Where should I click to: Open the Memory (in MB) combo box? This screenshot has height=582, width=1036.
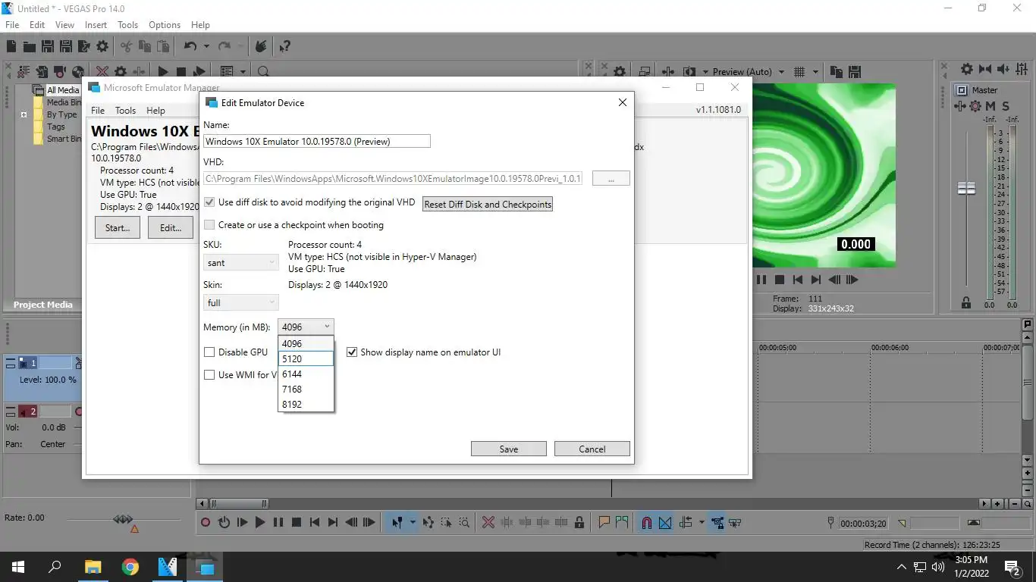(306, 327)
